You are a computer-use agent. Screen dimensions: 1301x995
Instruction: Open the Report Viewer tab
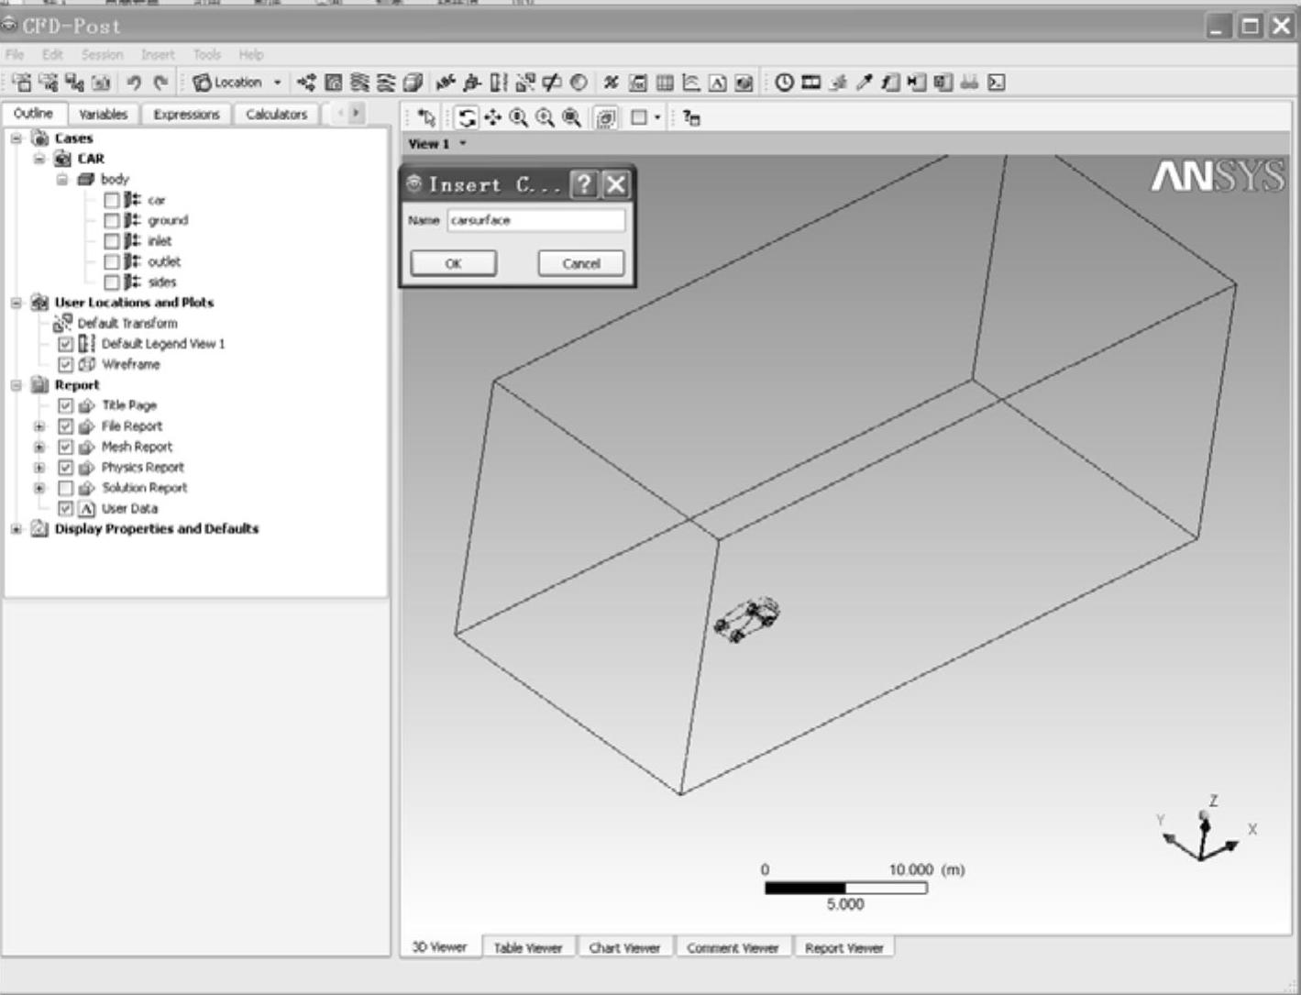pyautogui.click(x=843, y=948)
